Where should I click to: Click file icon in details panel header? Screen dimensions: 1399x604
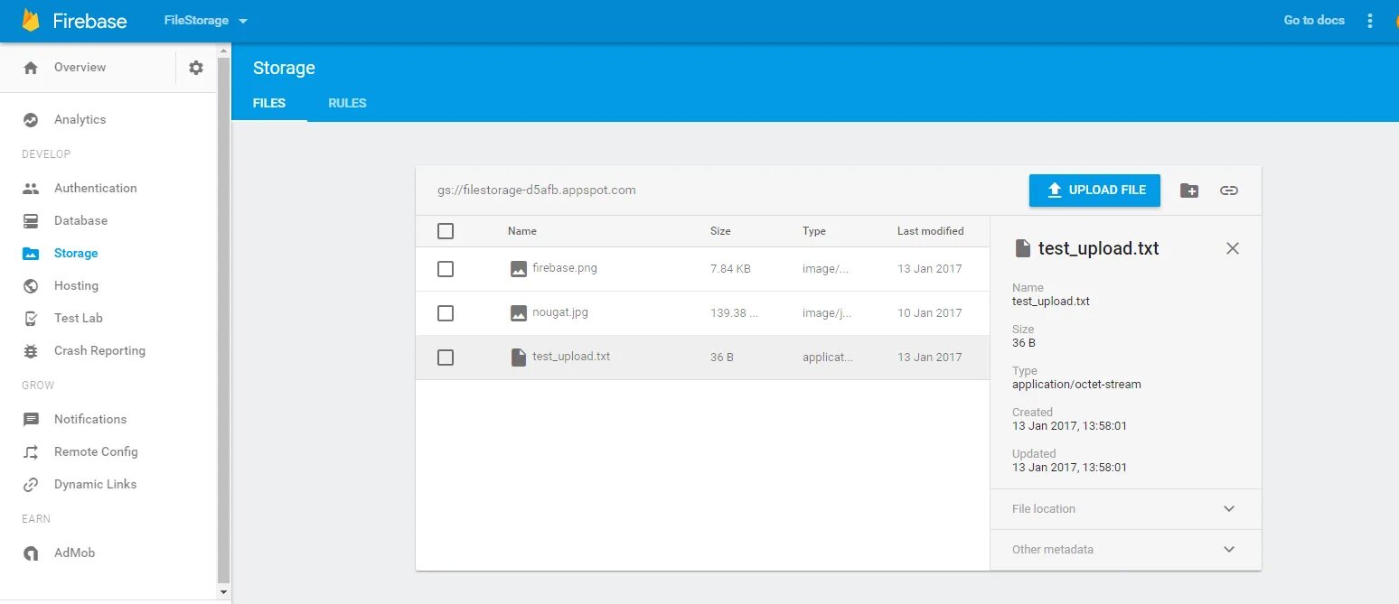tap(1023, 248)
